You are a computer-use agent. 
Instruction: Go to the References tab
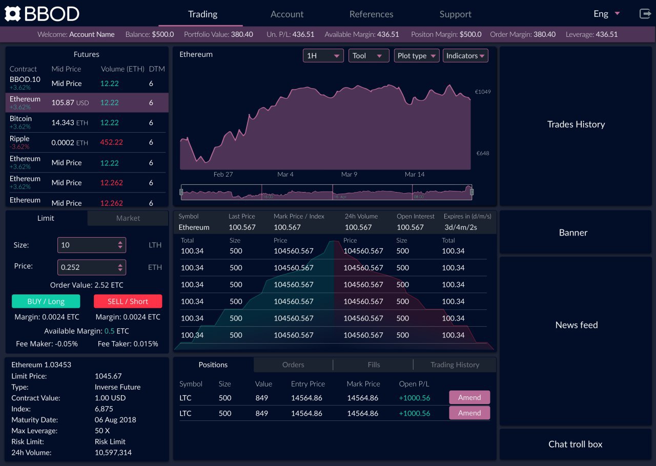371,14
